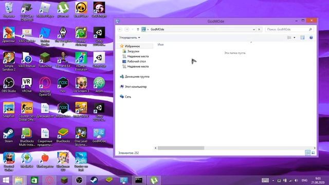The image size is (329, 185).
Task: Select the OBS Studio desktop shortcut
Action: tap(9, 85)
